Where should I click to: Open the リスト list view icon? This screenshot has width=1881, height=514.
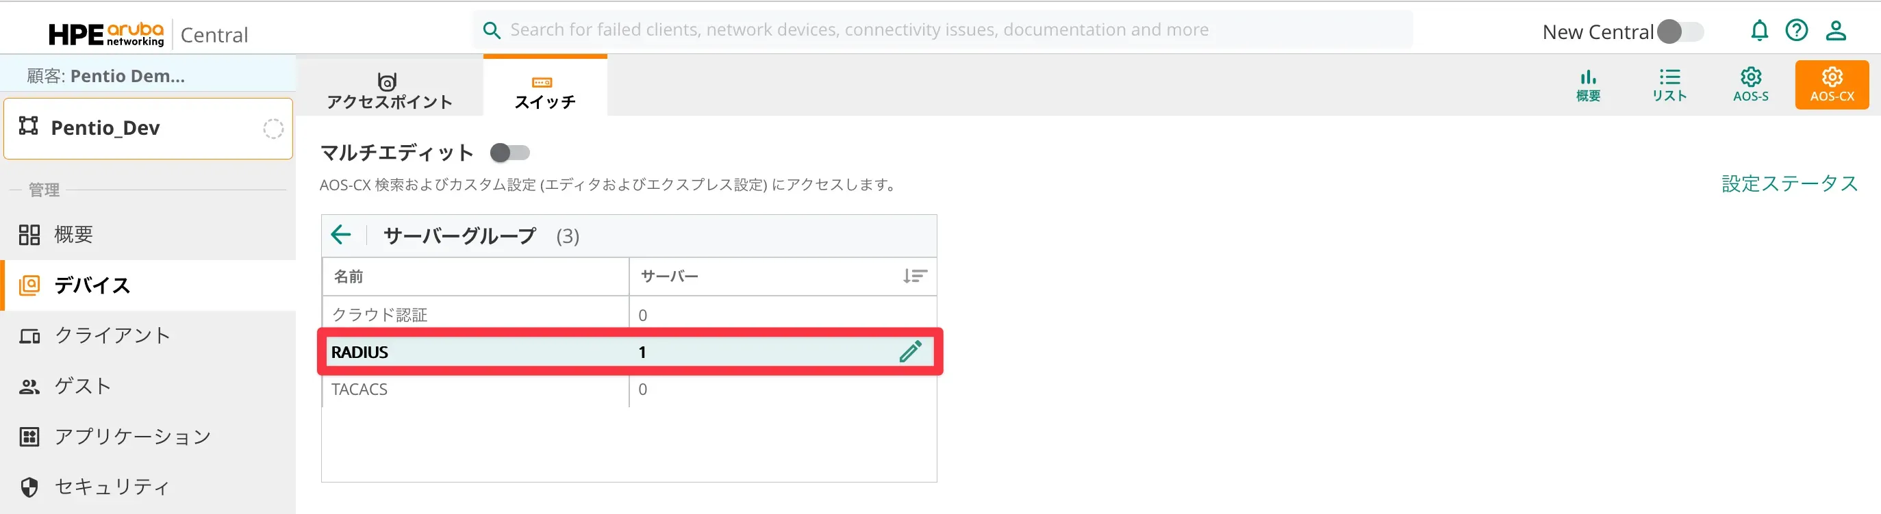point(1669,85)
